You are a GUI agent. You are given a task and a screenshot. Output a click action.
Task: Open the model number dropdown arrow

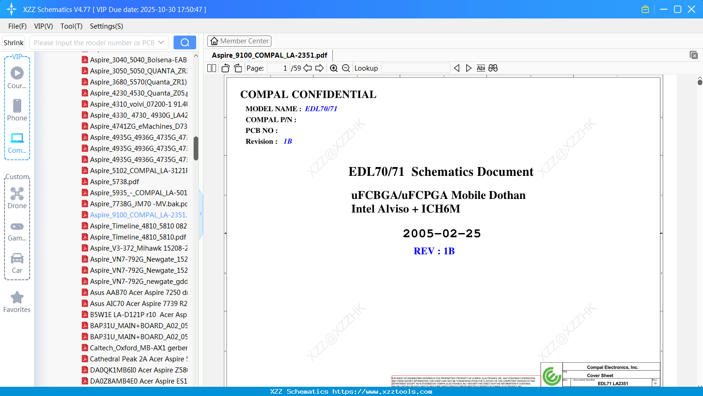tap(161, 42)
